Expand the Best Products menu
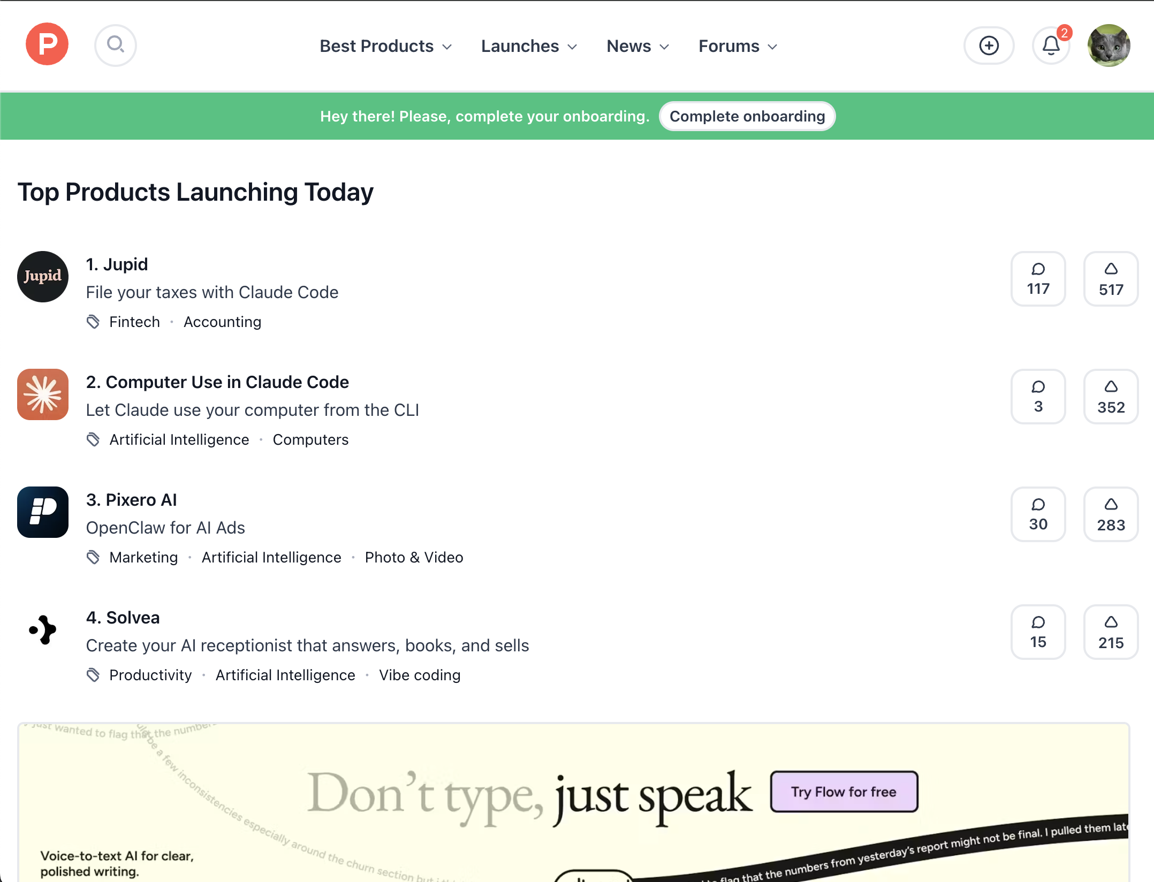 386,46
